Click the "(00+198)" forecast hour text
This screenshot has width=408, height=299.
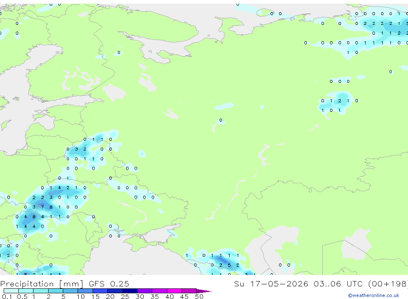[x=388, y=283]
